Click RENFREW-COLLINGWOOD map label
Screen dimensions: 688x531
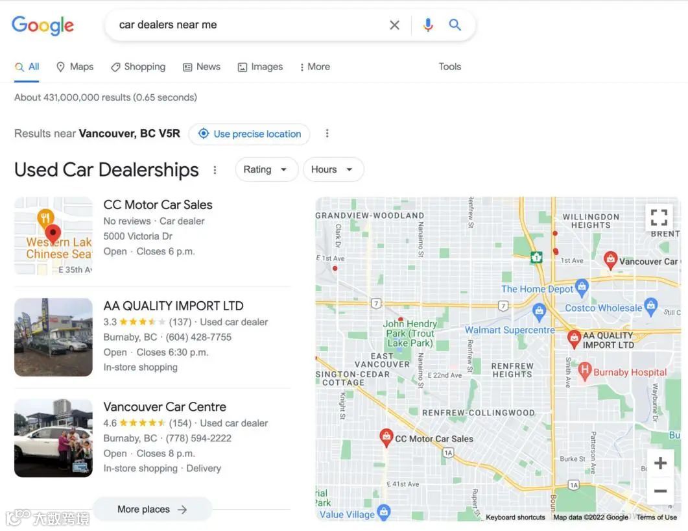pyautogui.click(x=479, y=413)
